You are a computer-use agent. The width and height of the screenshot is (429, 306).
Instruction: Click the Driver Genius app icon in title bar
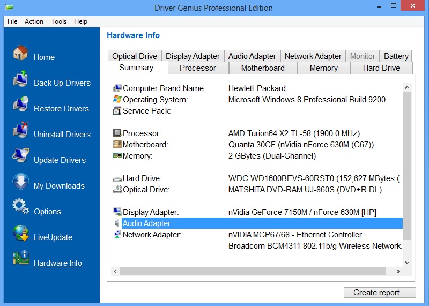click(x=9, y=8)
